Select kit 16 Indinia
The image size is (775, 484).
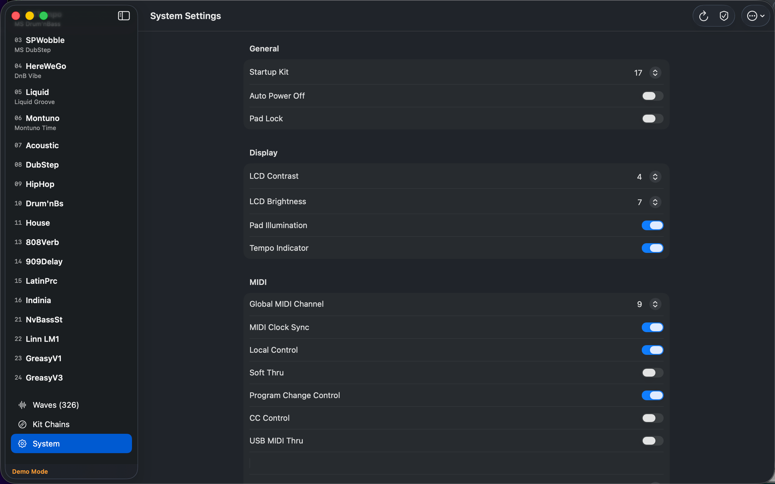click(x=71, y=300)
